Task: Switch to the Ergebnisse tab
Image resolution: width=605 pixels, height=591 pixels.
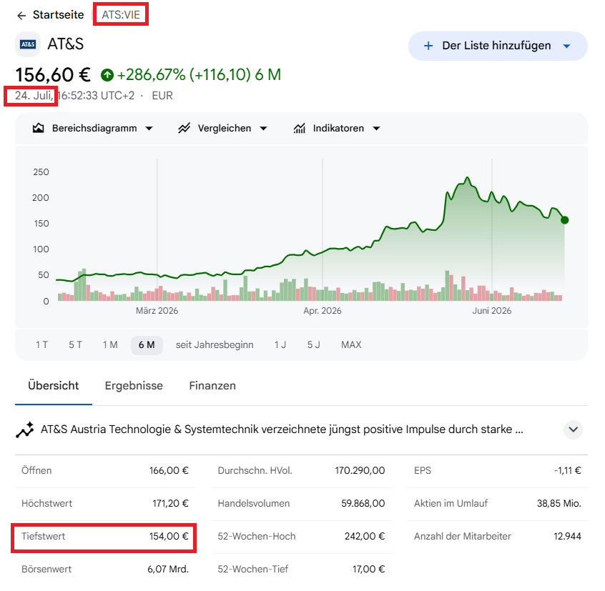Action: [134, 385]
